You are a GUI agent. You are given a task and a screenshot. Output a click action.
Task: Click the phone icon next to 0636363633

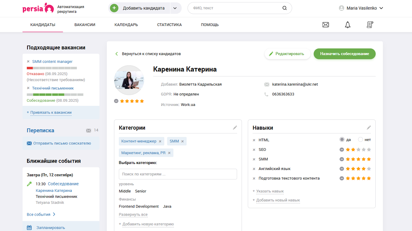pyautogui.click(x=267, y=94)
